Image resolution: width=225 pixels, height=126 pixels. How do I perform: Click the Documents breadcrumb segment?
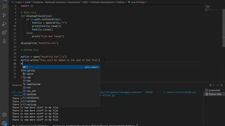pyautogui.click(x=74, y=2)
